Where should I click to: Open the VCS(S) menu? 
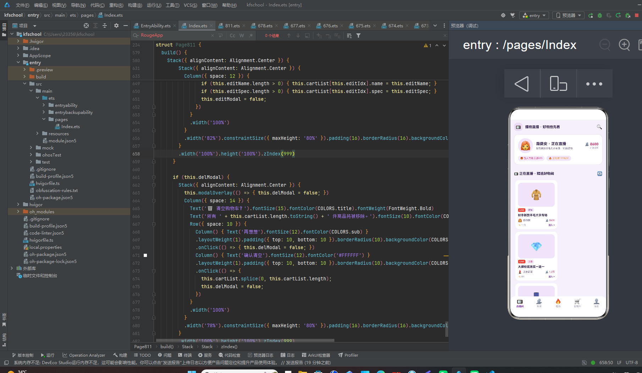pyautogui.click(x=191, y=5)
